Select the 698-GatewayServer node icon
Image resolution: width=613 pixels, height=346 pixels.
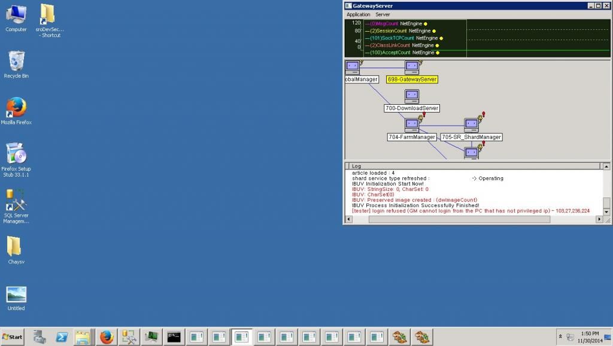tap(411, 67)
